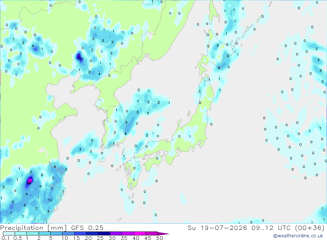Click the legend swatch between 2 and 5
The width and height of the screenshot is (327, 240).
point(44,233)
